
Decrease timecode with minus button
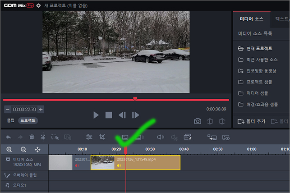[x=8, y=110]
